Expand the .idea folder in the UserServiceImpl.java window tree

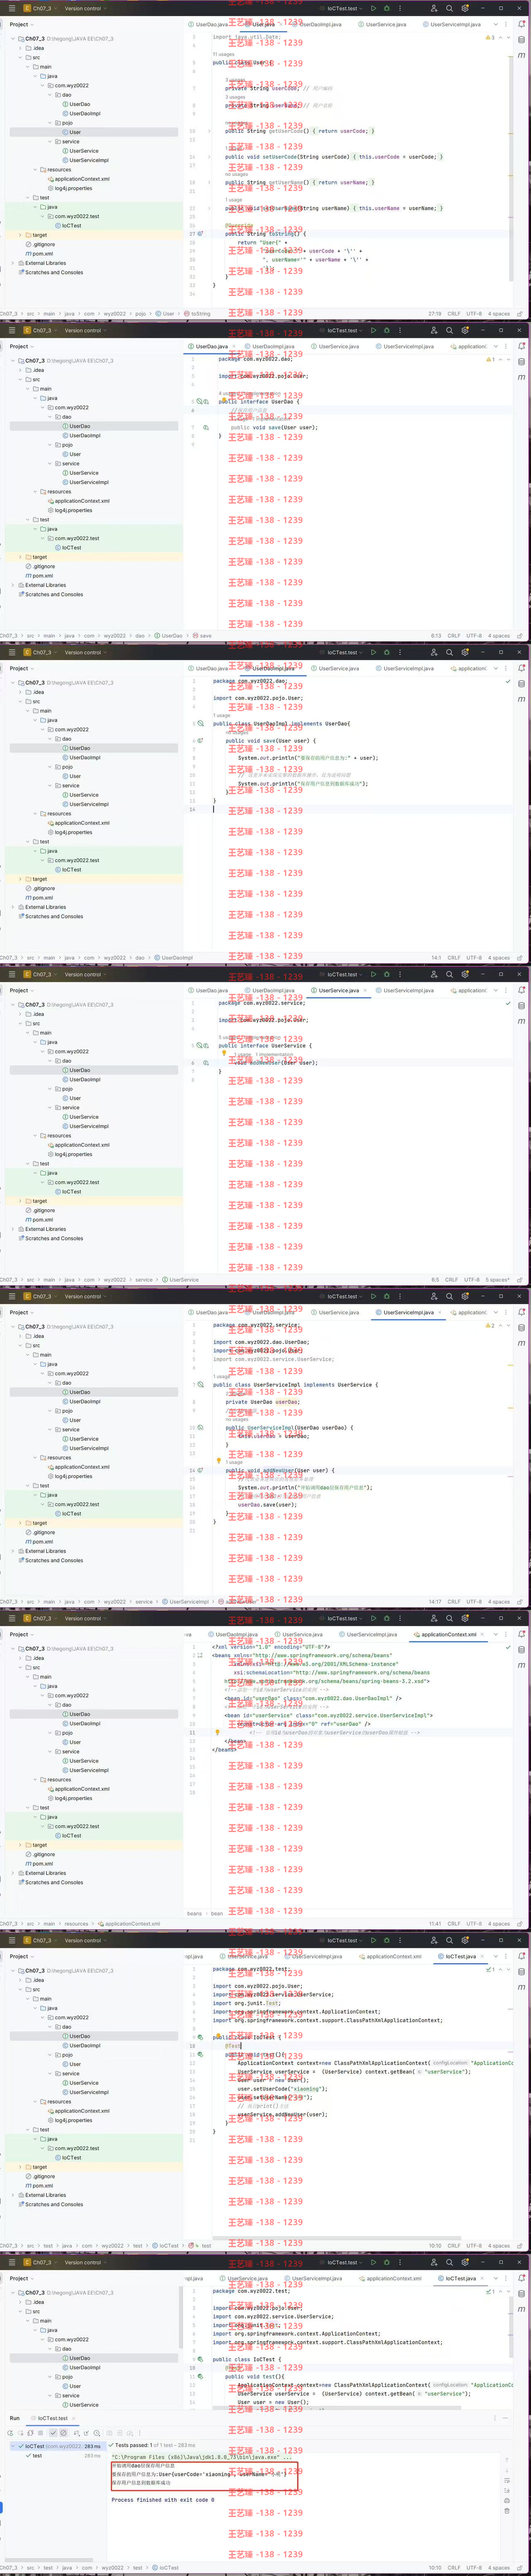(x=20, y=1336)
